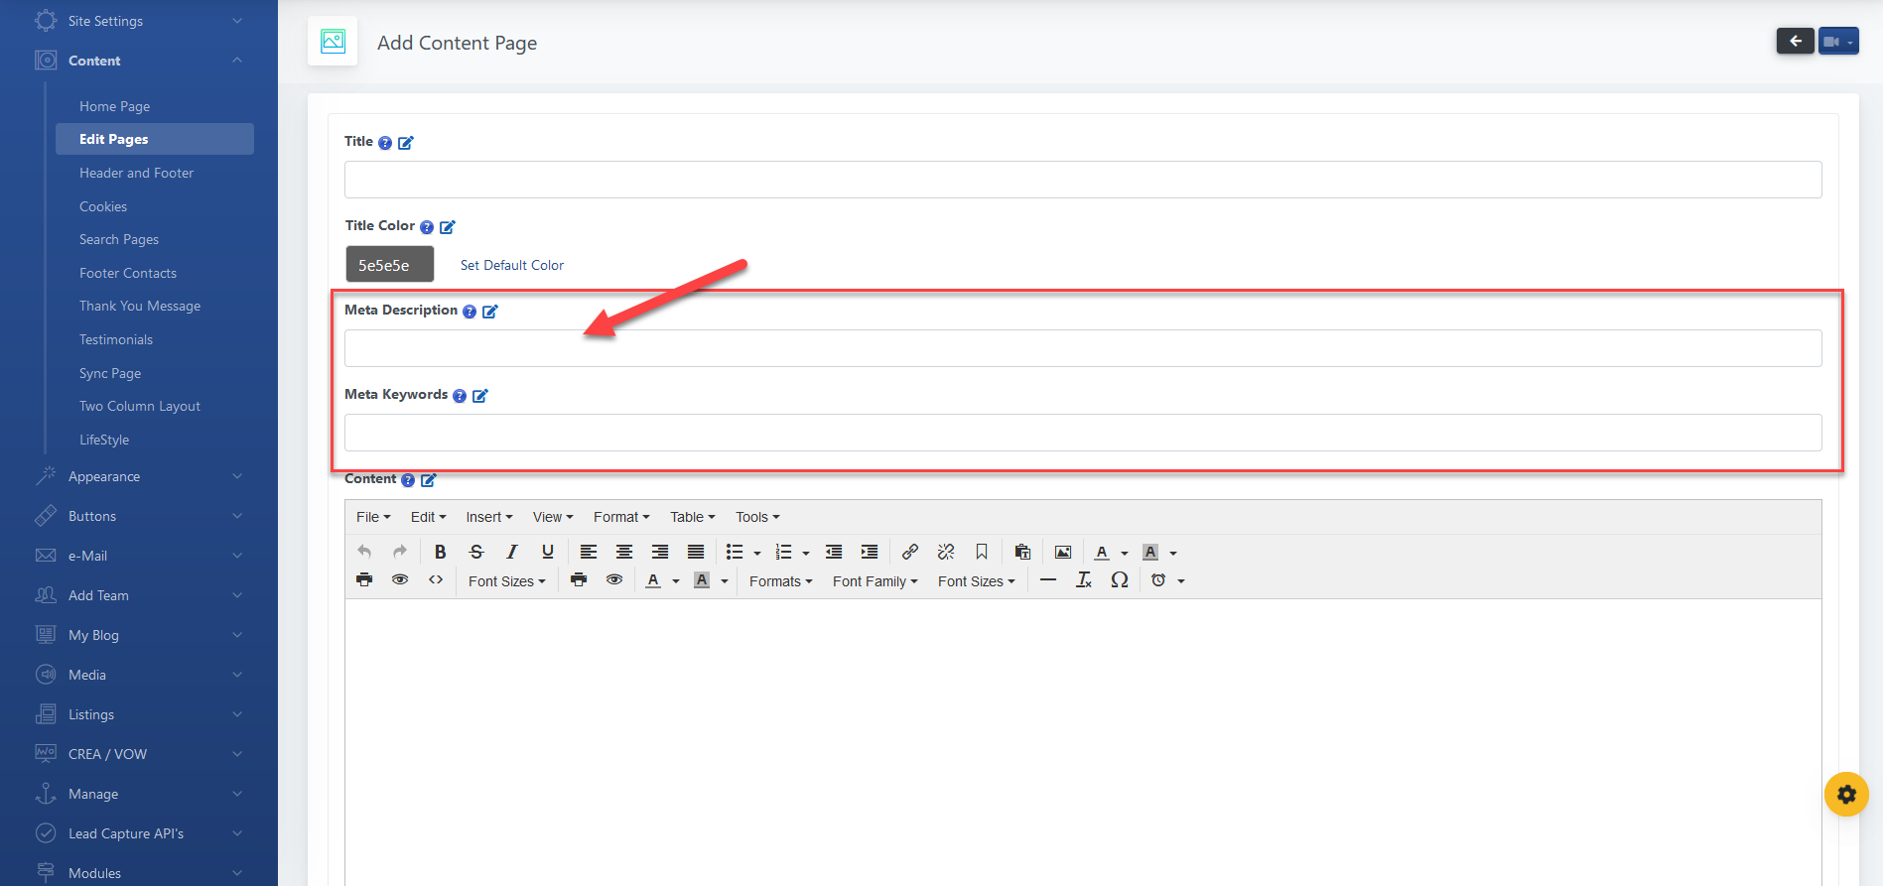Toggle underline formatting
The width and height of the screenshot is (1883, 886).
pyautogui.click(x=547, y=552)
